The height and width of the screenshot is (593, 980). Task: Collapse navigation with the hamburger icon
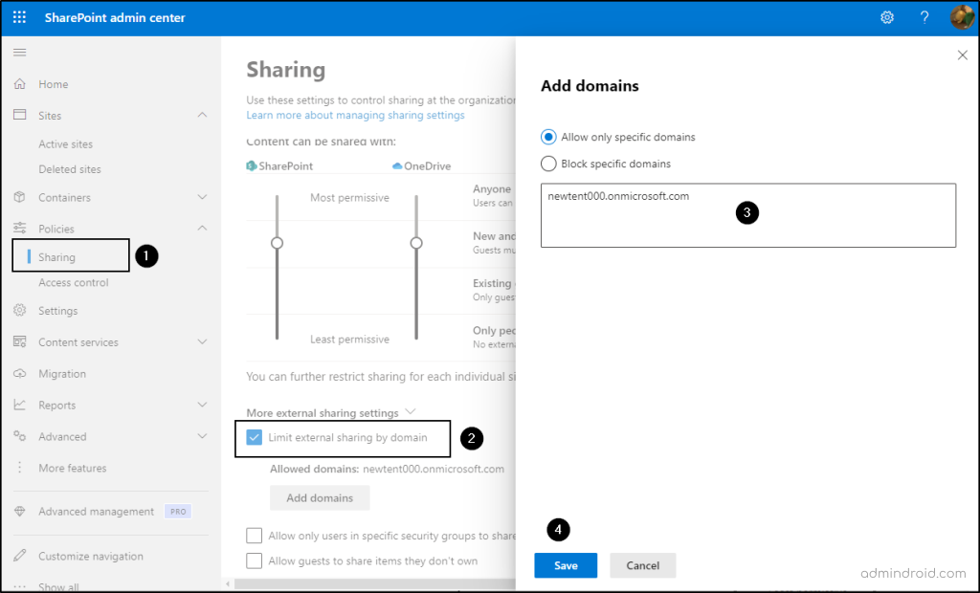(x=19, y=52)
